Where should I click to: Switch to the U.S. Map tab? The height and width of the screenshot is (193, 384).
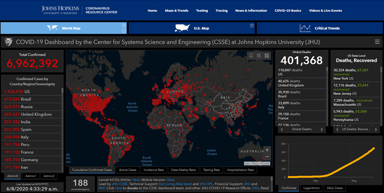tap(192, 28)
